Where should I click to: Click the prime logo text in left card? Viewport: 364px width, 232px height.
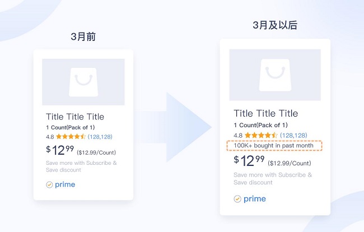coord(65,184)
